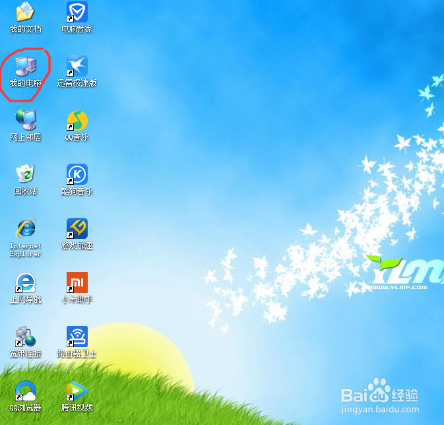444x425 pixels.
Task: Click the 上网导航 shortcut icon
Action: pos(26,282)
